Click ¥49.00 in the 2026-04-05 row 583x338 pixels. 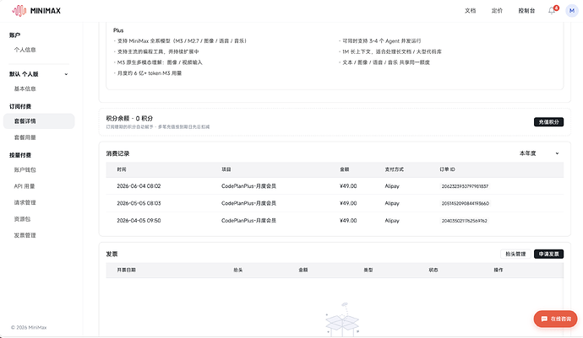coord(348,221)
